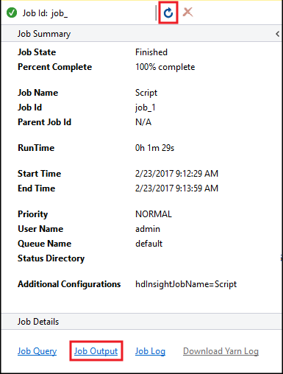
Task: Open the Job Log link
Action: (x=150, y=351)
